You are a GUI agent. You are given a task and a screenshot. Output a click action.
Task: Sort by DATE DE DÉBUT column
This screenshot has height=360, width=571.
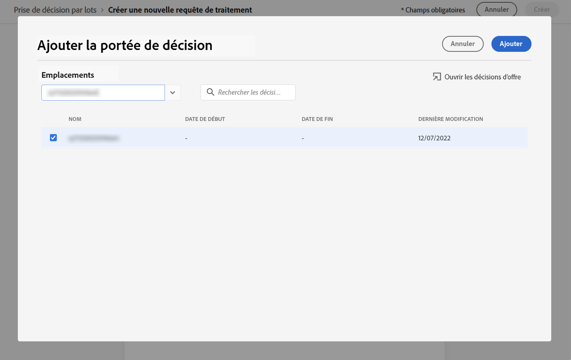[205, 119]
